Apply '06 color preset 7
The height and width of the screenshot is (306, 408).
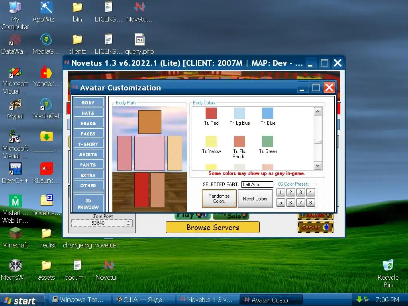(300, 202)
